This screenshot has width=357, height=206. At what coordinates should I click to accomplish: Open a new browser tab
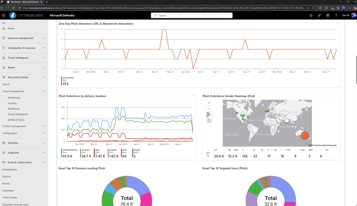[x=47, y=2]
